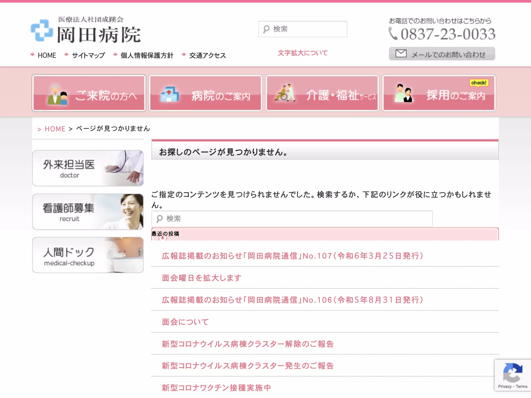The width and height of the screenshot is (531, 398).
Task: Click the HOME breadcrumb link
Action: coord(55,129)
